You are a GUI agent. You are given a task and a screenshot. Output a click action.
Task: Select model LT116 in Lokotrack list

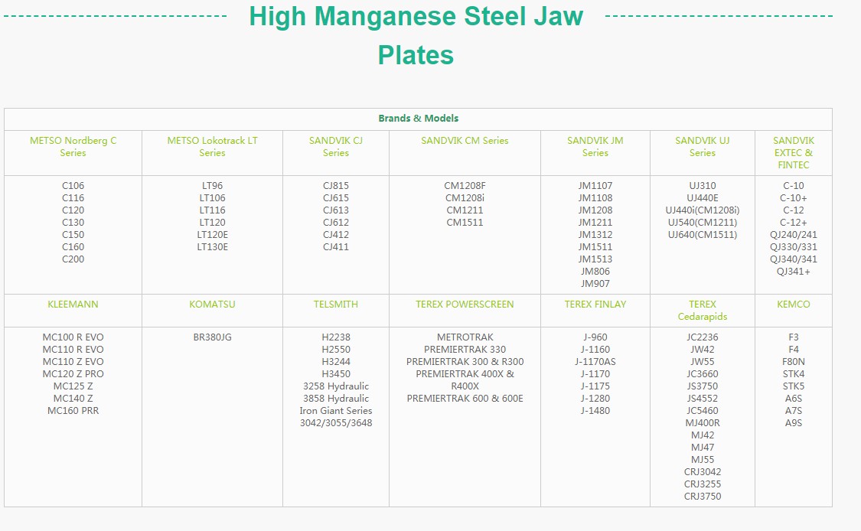point(213,210)
